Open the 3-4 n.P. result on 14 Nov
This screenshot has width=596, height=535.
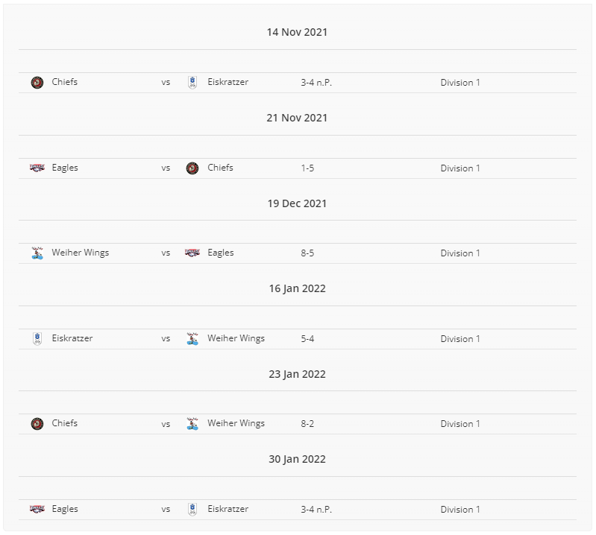316,83
